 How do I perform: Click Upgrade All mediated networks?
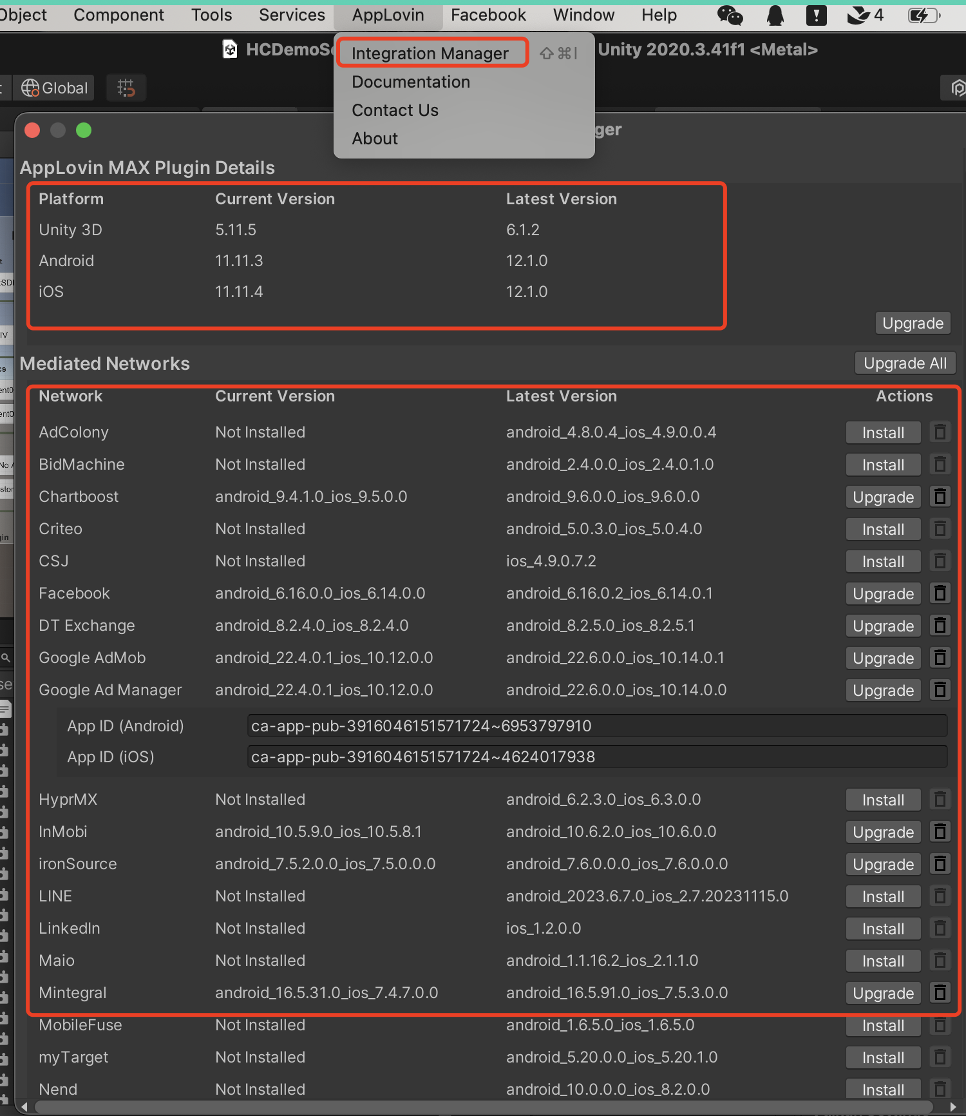(905, 363)
